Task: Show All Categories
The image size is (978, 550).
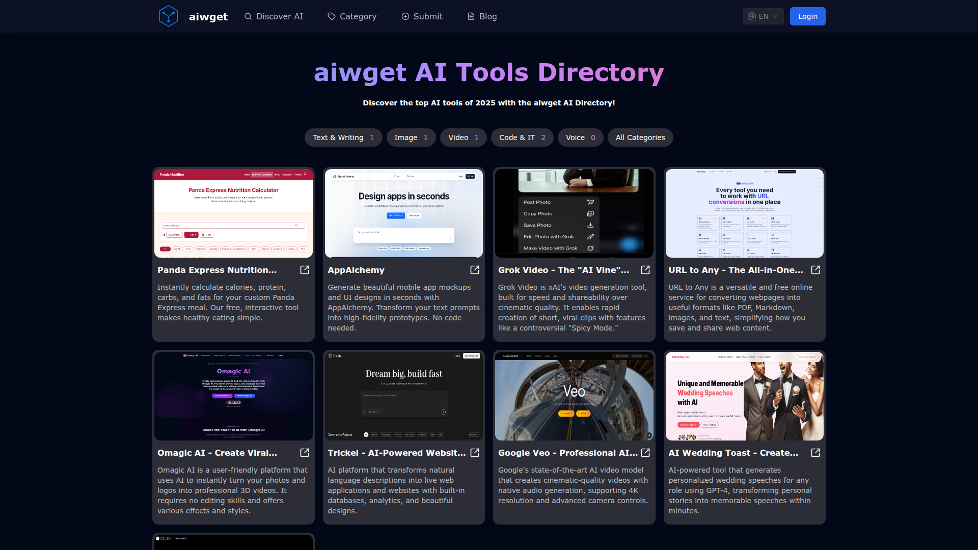Action: point(640,137)
